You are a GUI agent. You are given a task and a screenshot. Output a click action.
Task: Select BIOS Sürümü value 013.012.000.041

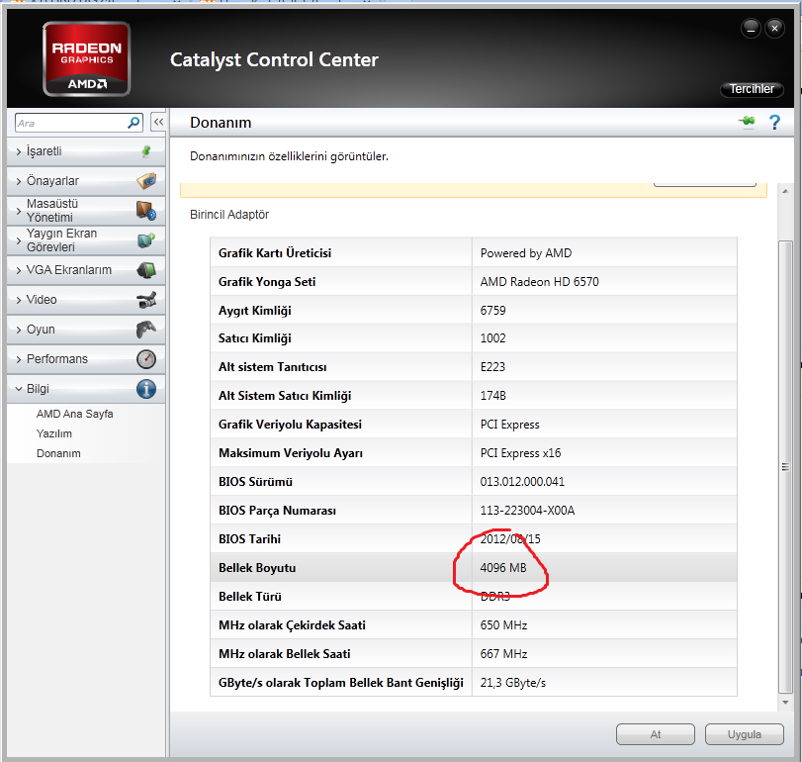pyautogui.click(x=522, y=482)
